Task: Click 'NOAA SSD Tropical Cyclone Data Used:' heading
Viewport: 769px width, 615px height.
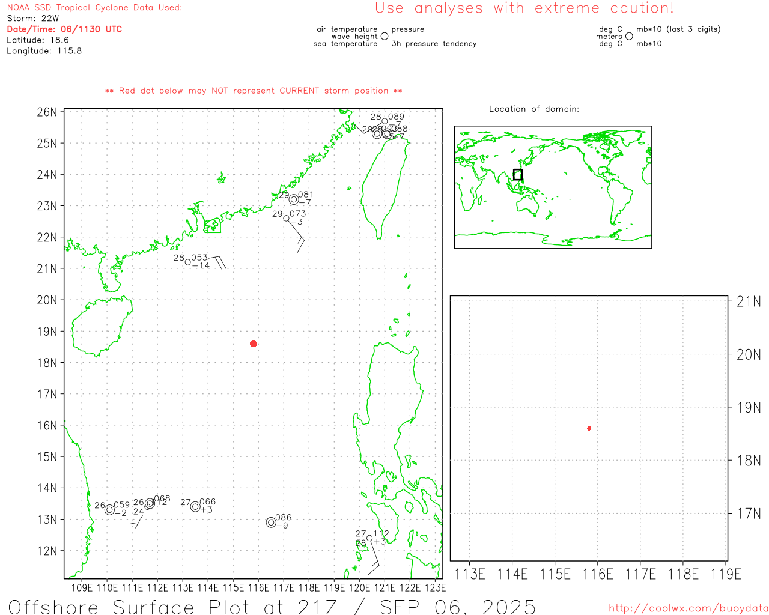Action: tap(94, 8)
